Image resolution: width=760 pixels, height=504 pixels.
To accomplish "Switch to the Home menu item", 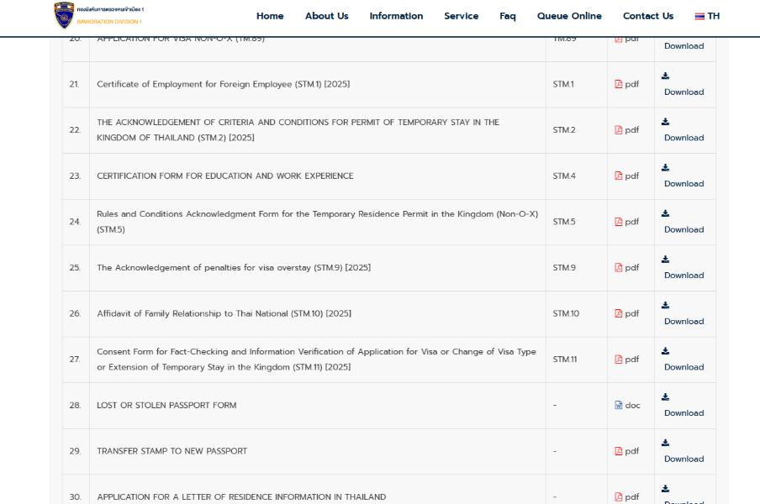I will (270, 15).
